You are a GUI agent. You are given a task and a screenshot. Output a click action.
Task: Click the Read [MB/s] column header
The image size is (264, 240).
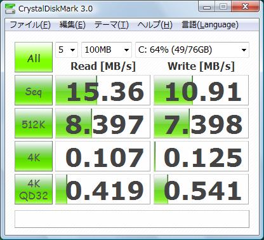click(103, 67)
